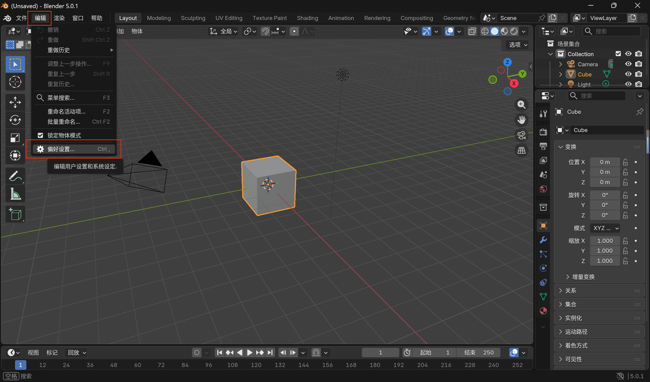Toggle Collection exclude checkbox in outliner
This screenshot has height=382, width=650.
618,54
